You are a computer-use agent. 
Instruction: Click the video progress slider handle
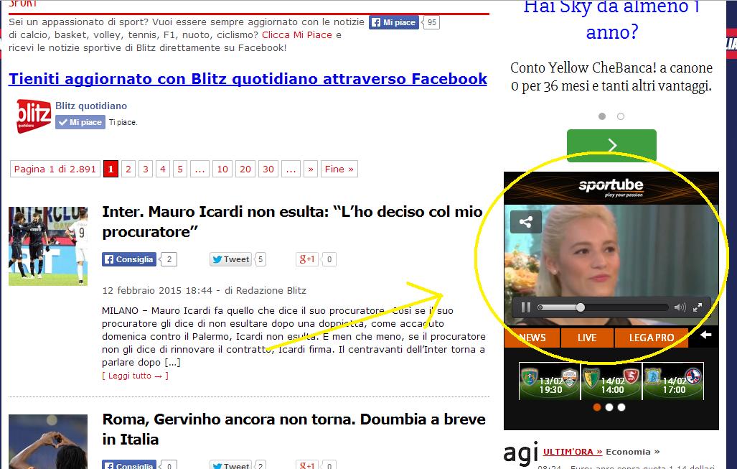click(x=580, y=307)
